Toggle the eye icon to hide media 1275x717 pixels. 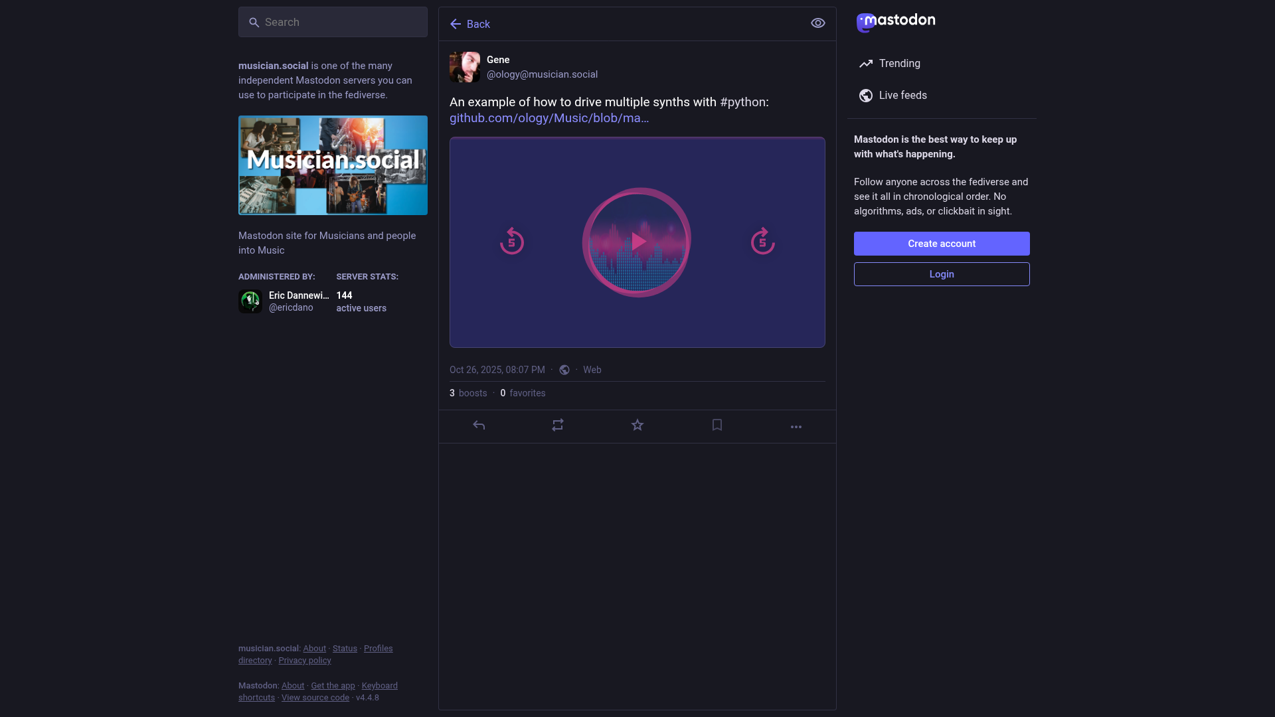coord(818,23)
